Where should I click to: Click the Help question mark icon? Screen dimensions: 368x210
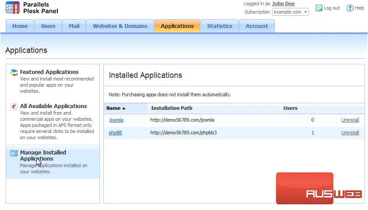pos(350,8)
